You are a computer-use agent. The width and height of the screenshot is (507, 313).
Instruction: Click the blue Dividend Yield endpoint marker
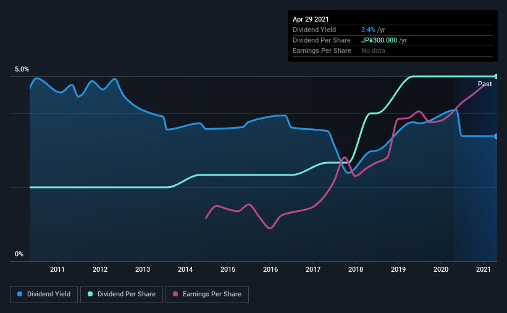pos(496,137)
